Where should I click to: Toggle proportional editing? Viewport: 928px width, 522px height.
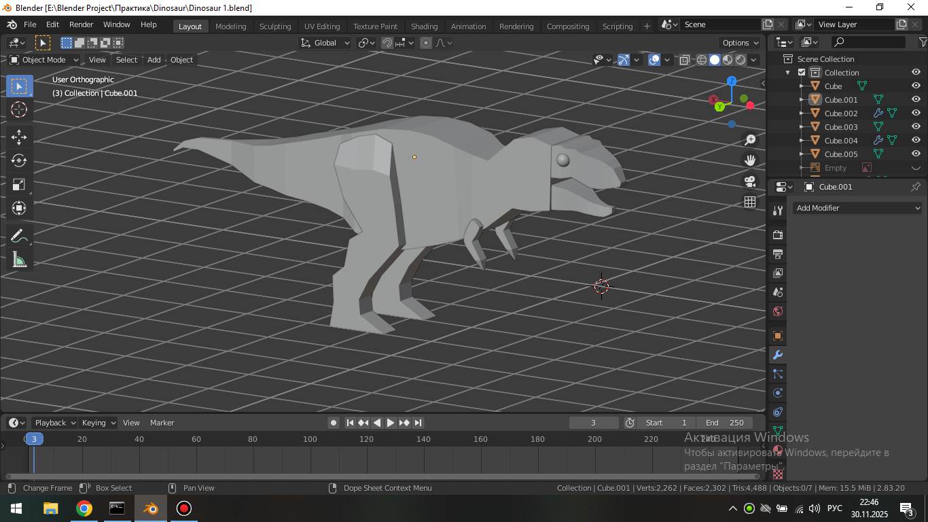tap(426, 43)
